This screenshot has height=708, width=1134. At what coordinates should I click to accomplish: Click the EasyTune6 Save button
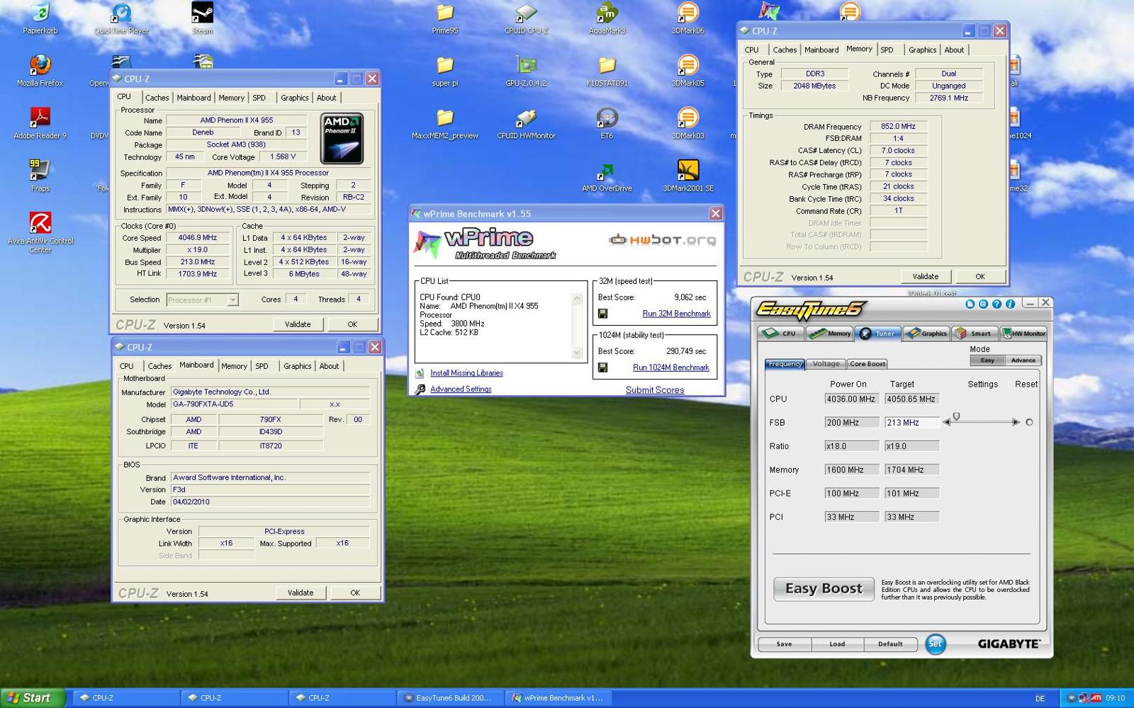784,644
